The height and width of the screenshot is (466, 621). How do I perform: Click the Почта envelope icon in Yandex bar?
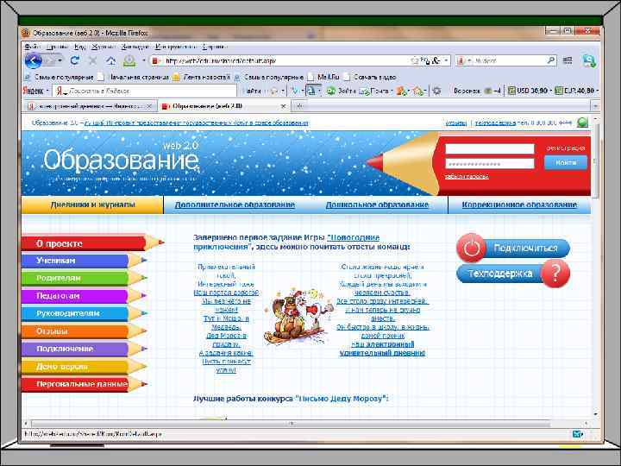click(x=364, y=91)
